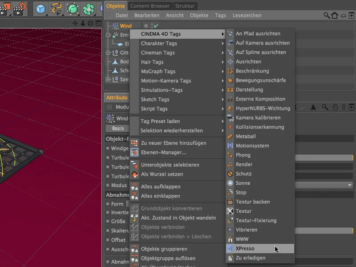The height and width of the screenshot is (267, 356).
Task: Click the Metaball tag icon
Action: pyautogui.click(x=230, y=136)
